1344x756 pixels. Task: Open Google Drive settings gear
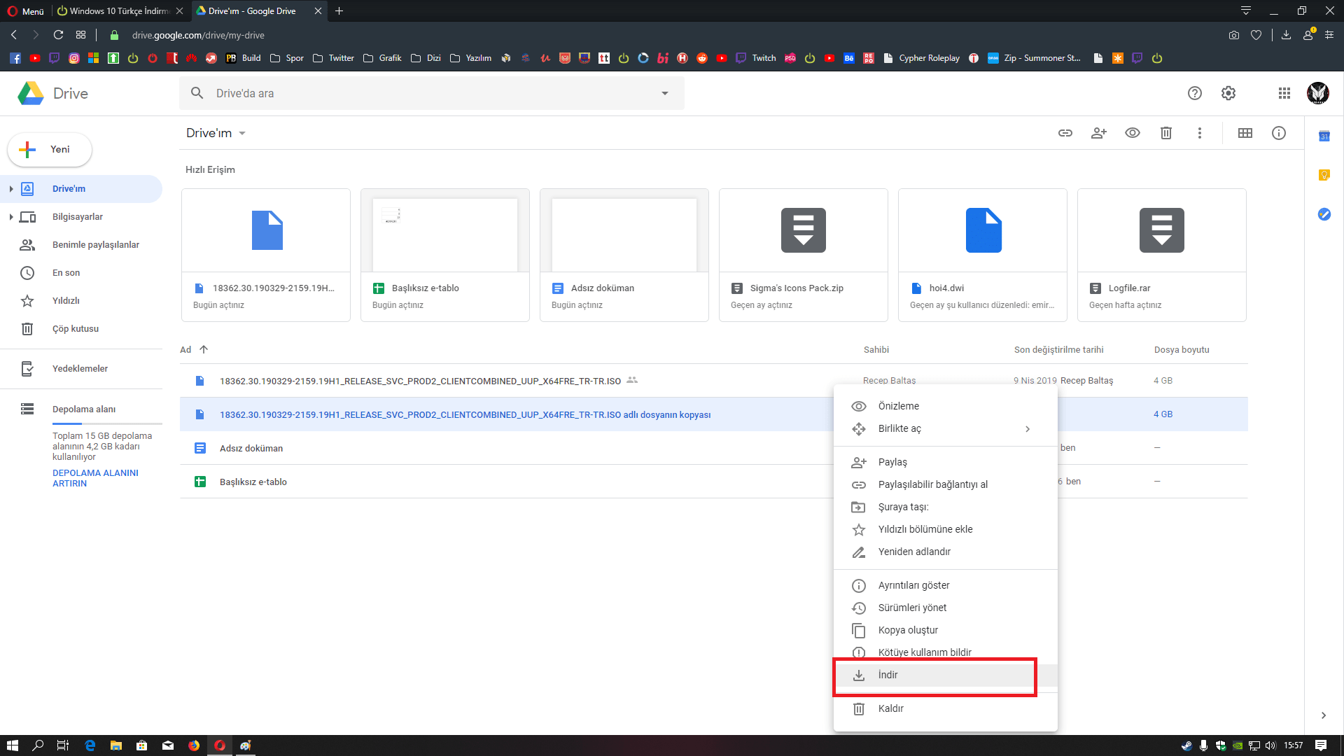pyautogui.click(x=1228, y=93)
